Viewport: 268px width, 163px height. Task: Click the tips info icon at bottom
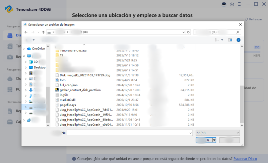[x=74, y=159]
